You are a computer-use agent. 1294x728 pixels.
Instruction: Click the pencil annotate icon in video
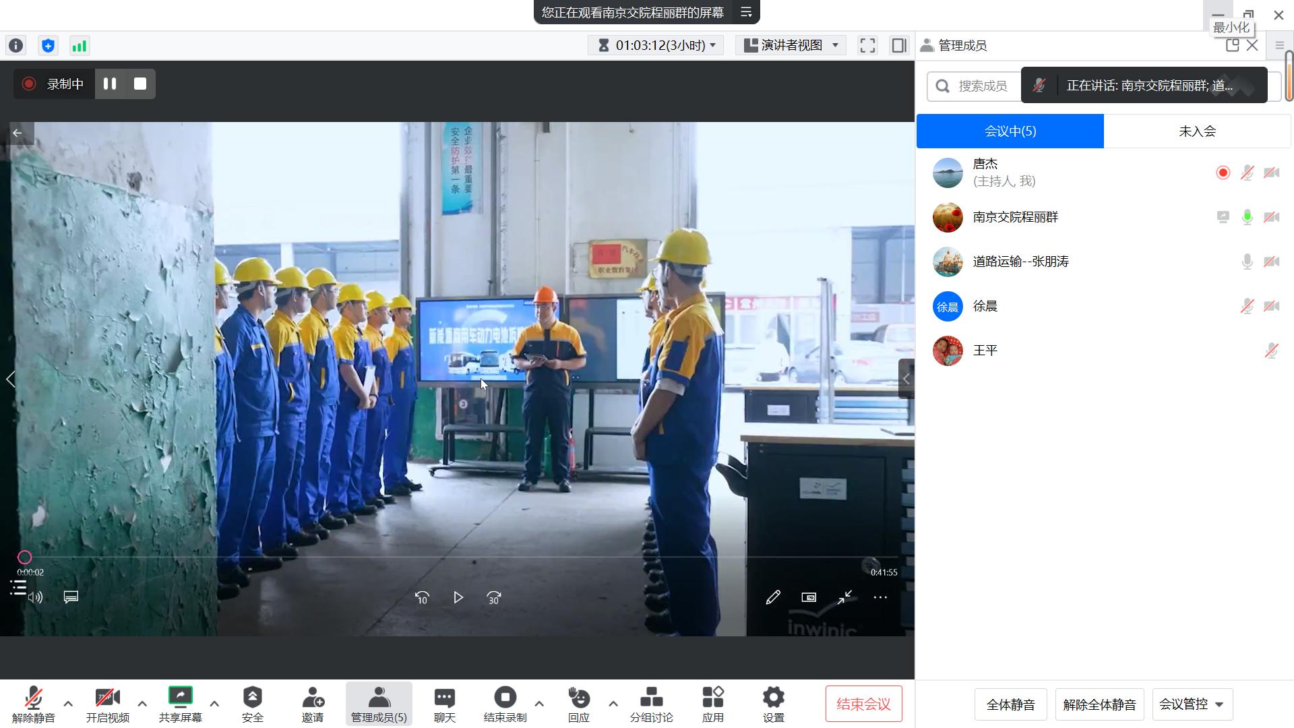point(773,597)
